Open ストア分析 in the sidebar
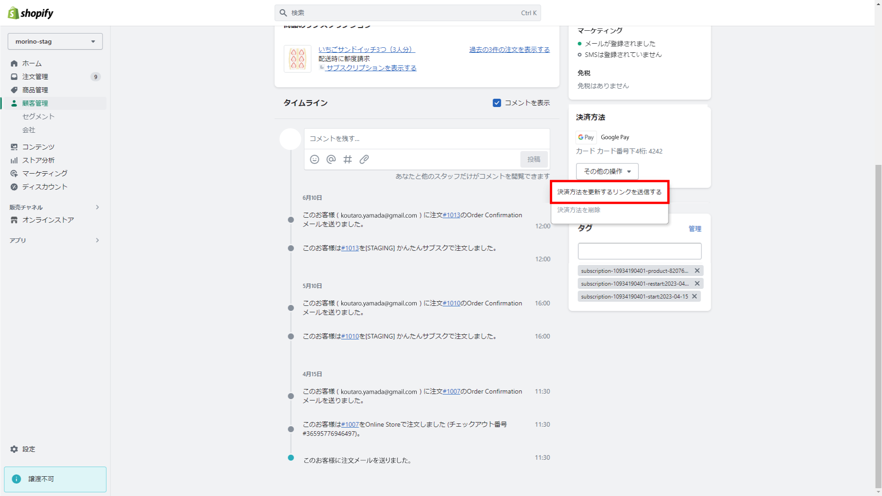The height and width of the screenshot is (496, 882). point(39,160)
